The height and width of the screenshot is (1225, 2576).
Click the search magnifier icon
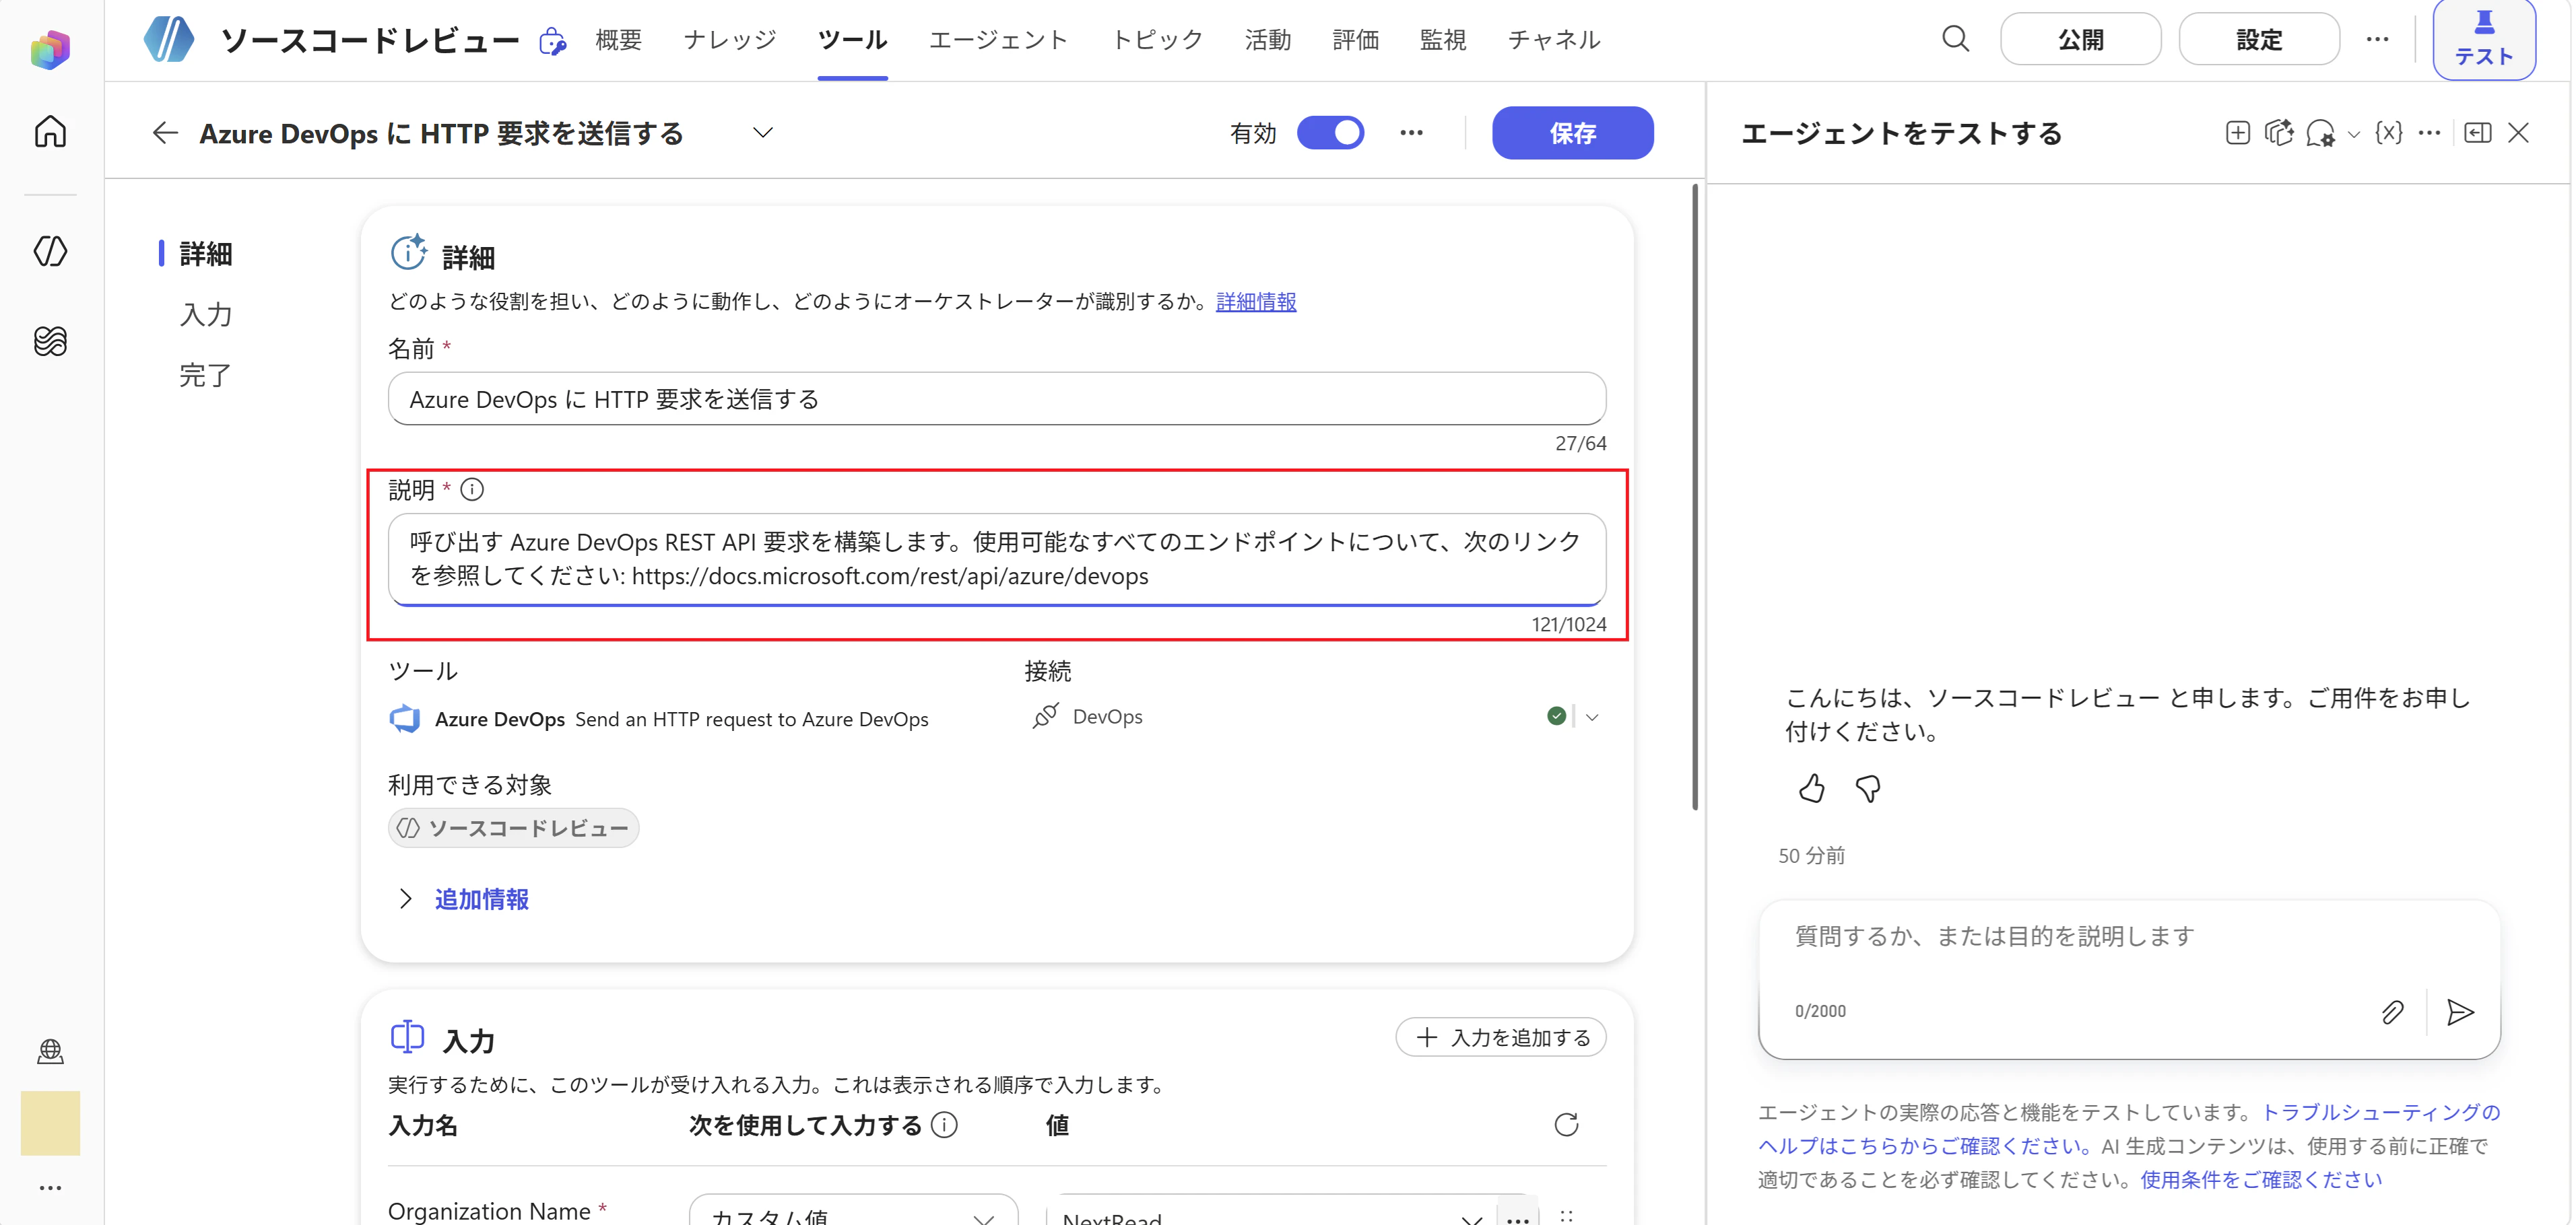(1955, 40)
